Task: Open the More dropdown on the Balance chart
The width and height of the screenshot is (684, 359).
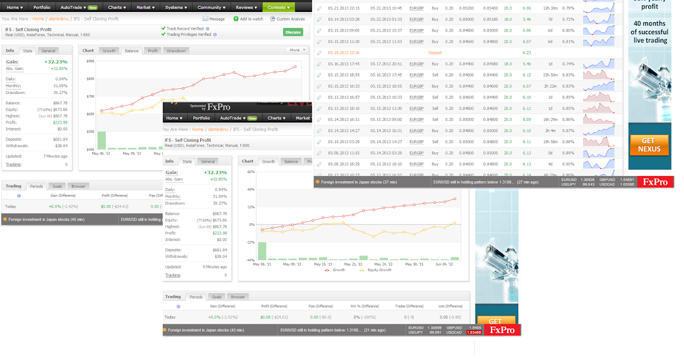Action: [x=297, y=50]
